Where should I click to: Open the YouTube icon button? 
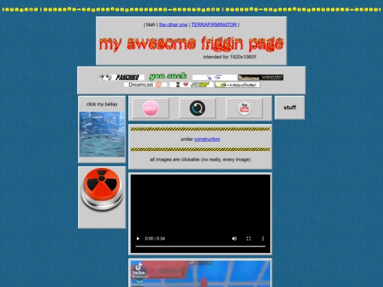[244, 108]
